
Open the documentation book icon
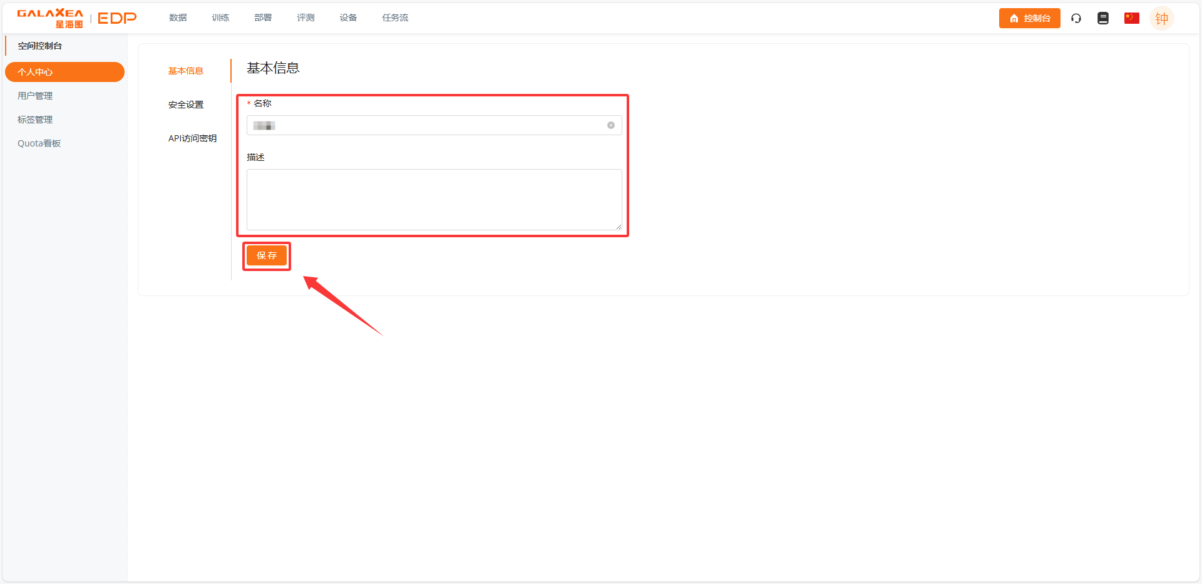[1103, 18]
